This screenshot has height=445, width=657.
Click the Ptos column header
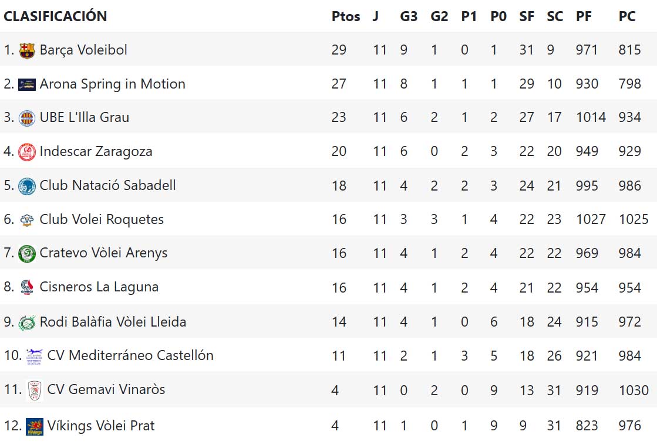pos(346,16)
